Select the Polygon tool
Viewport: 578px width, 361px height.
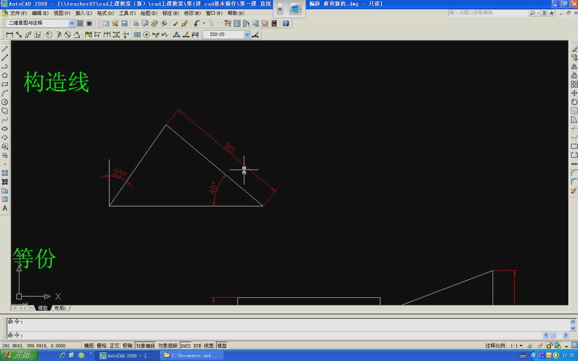(x=5, y=75)
